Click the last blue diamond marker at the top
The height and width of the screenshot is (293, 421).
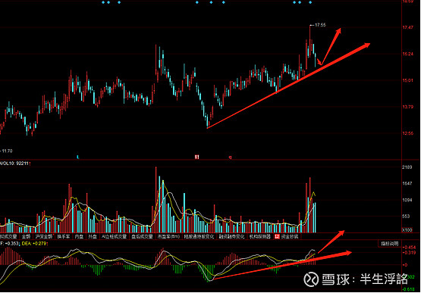click(310, 2)
